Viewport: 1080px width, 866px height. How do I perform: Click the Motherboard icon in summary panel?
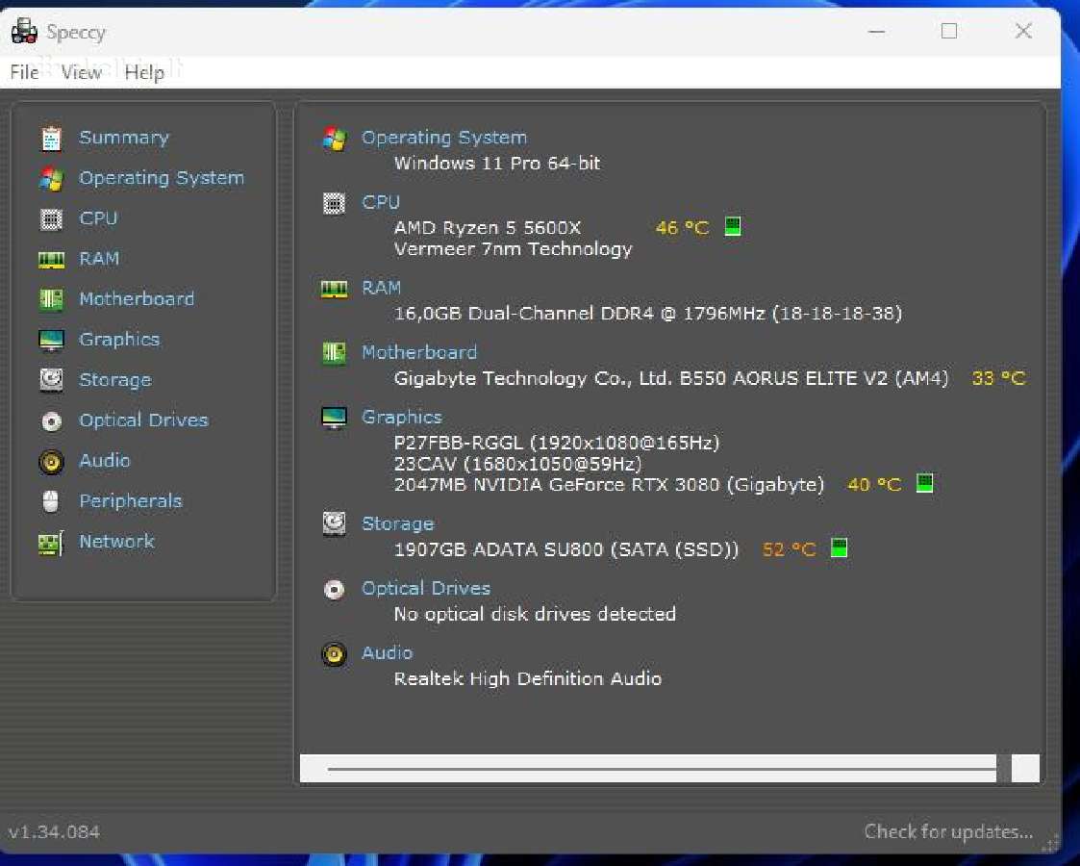click(x=334, y=353)
